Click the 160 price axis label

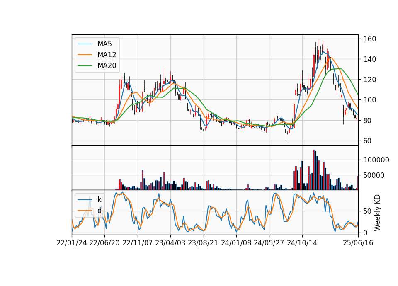[x=370, y=39]
